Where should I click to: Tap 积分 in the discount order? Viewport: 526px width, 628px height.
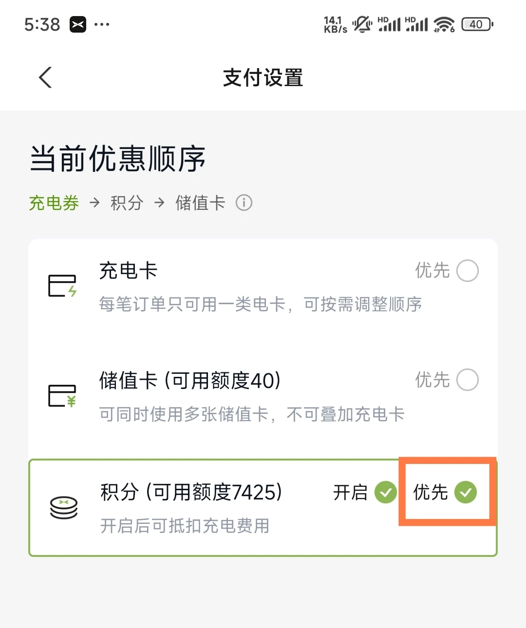(127, 203)
